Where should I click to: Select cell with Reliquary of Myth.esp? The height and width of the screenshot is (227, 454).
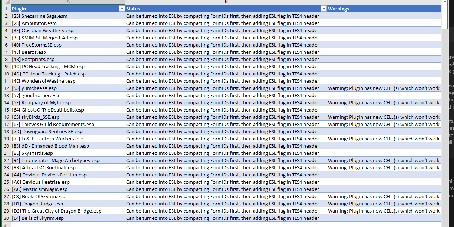[68, 102]
